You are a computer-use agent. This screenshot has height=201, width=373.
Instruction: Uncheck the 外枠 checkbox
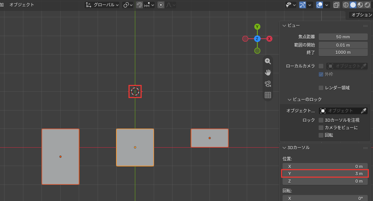coord(321,74)
